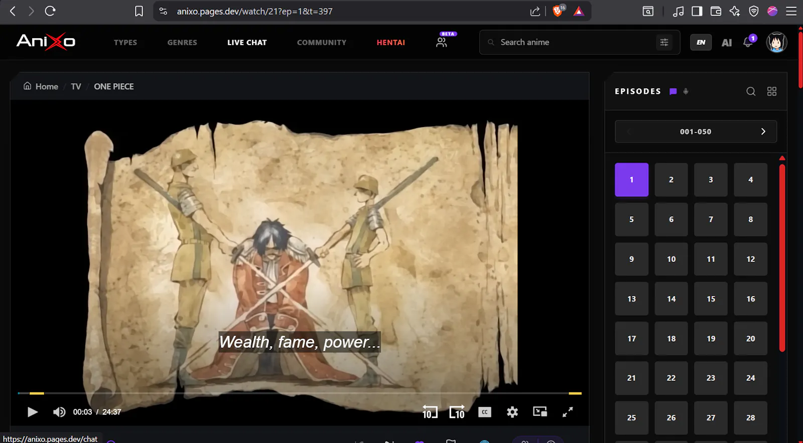This screenshot has width=803, height=443.
Task: Enter fullscreen video mode
Action: point(568,412)
